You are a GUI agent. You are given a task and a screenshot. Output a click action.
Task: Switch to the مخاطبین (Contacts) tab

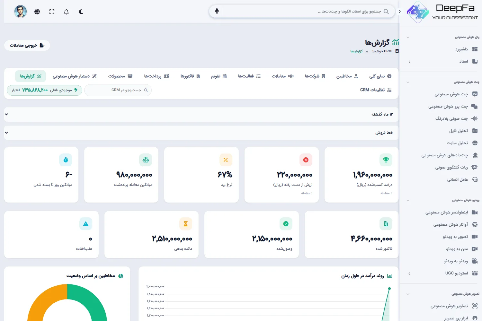point(347,76)
